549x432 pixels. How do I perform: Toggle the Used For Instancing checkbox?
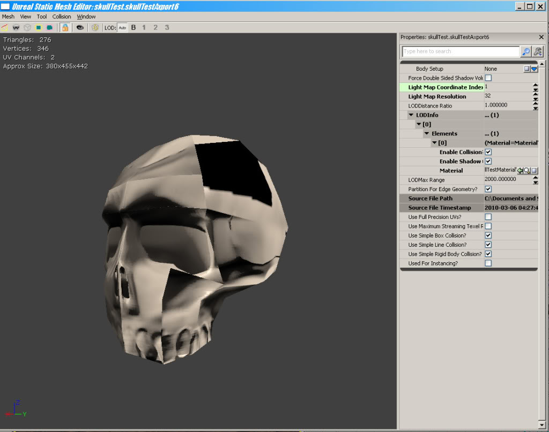tap(488, 263)
